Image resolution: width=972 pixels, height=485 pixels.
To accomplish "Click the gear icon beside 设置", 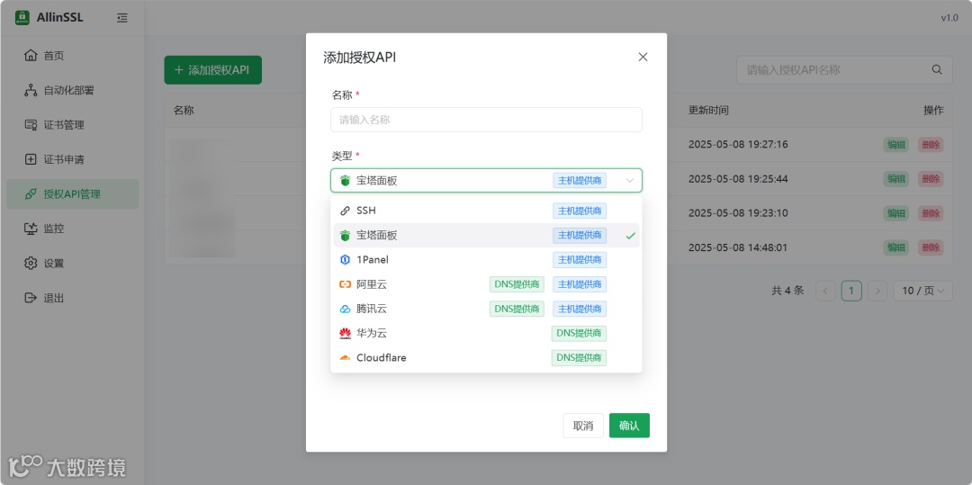I will pyautogui.click(x=31, y=264).
